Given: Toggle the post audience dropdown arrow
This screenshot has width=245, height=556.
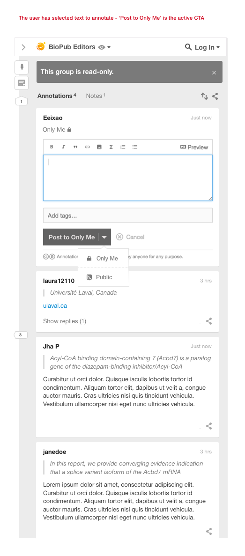Looking at the screenshot, I should click(104, 237).
